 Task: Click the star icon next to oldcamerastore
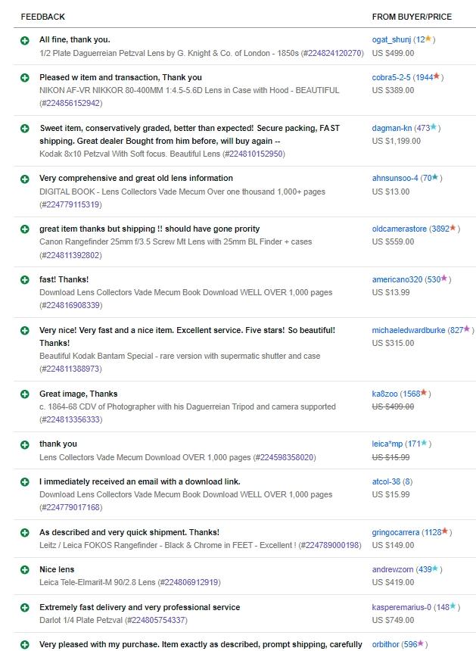pyautogui.click(x=454, y=229)
